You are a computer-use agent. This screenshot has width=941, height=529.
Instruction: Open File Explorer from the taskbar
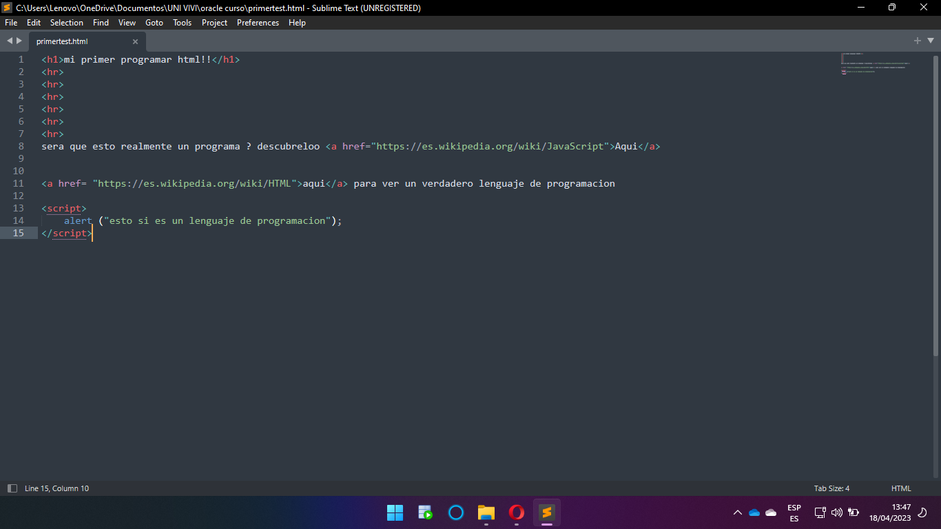(486, 512)
